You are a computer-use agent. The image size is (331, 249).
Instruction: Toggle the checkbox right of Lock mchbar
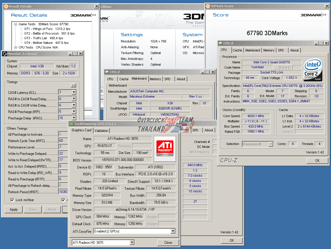pos(63,200)
